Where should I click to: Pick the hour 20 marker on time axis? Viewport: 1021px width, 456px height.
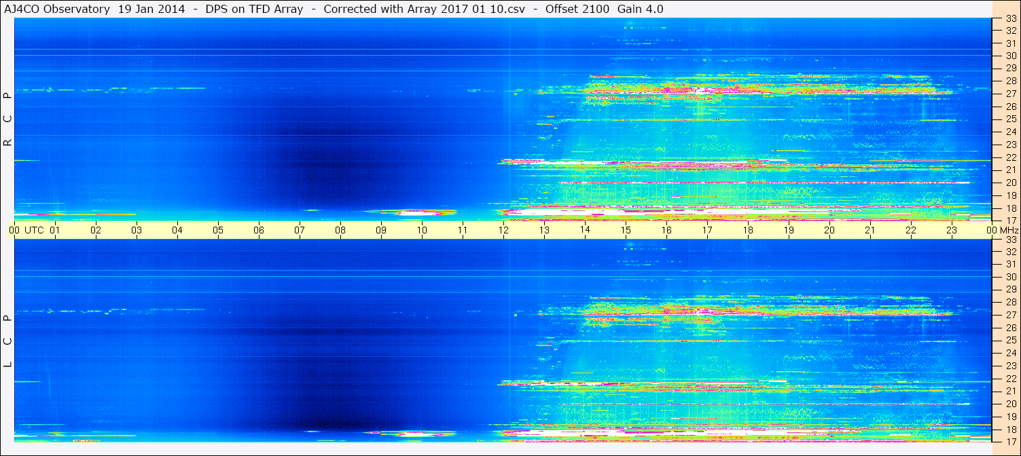(829, 230)
